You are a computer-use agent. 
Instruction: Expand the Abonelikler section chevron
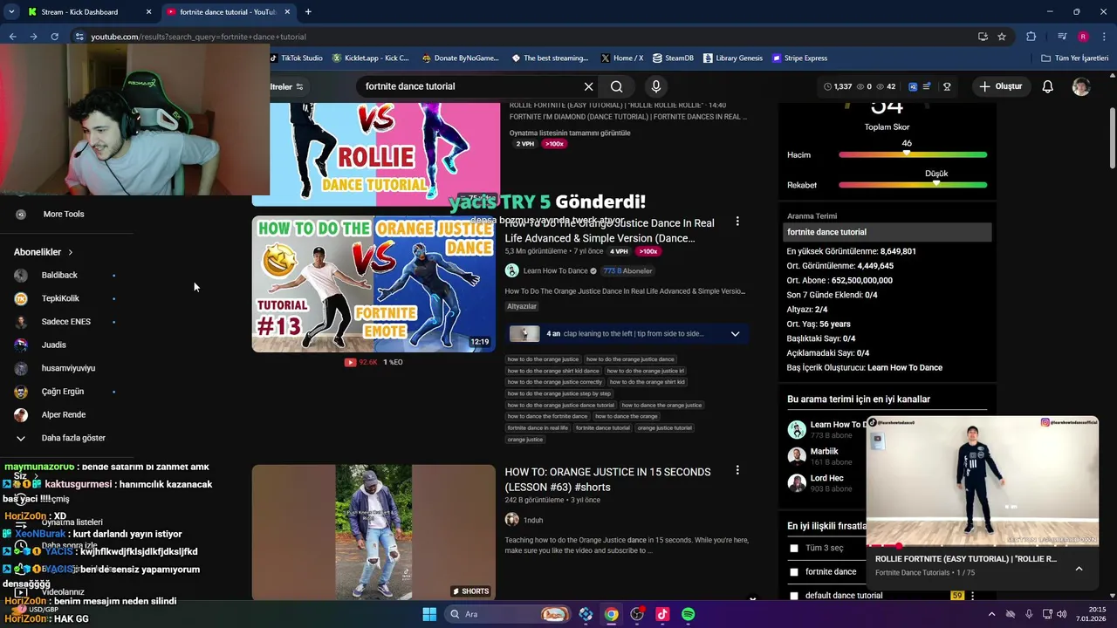(70, 252)
